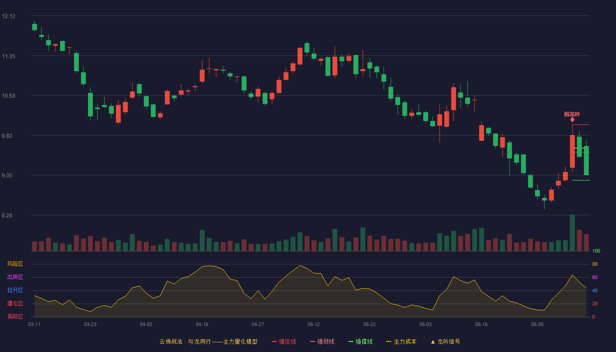The width and height of the screenshot is (616, 352).
Task: Click the 06-26 date axis label
Action: coord(537,324)
